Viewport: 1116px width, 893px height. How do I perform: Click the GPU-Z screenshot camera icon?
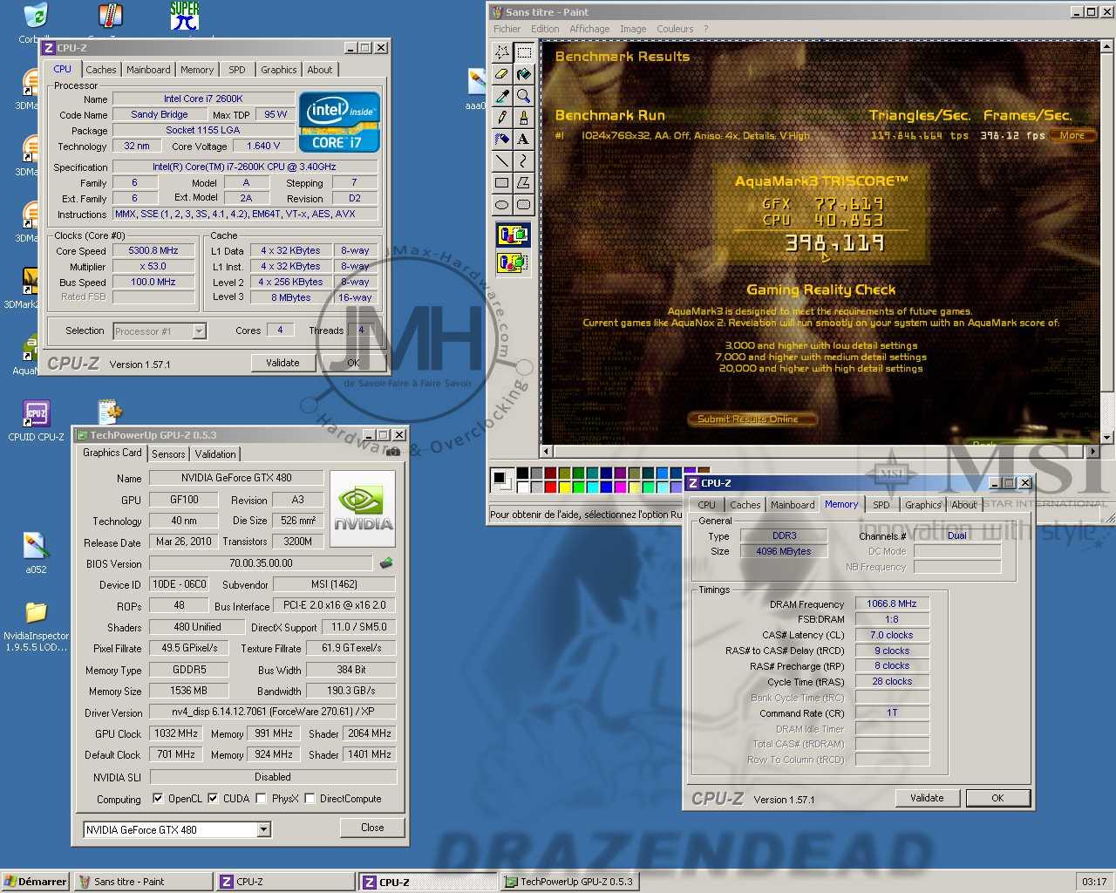click(393, 452)
